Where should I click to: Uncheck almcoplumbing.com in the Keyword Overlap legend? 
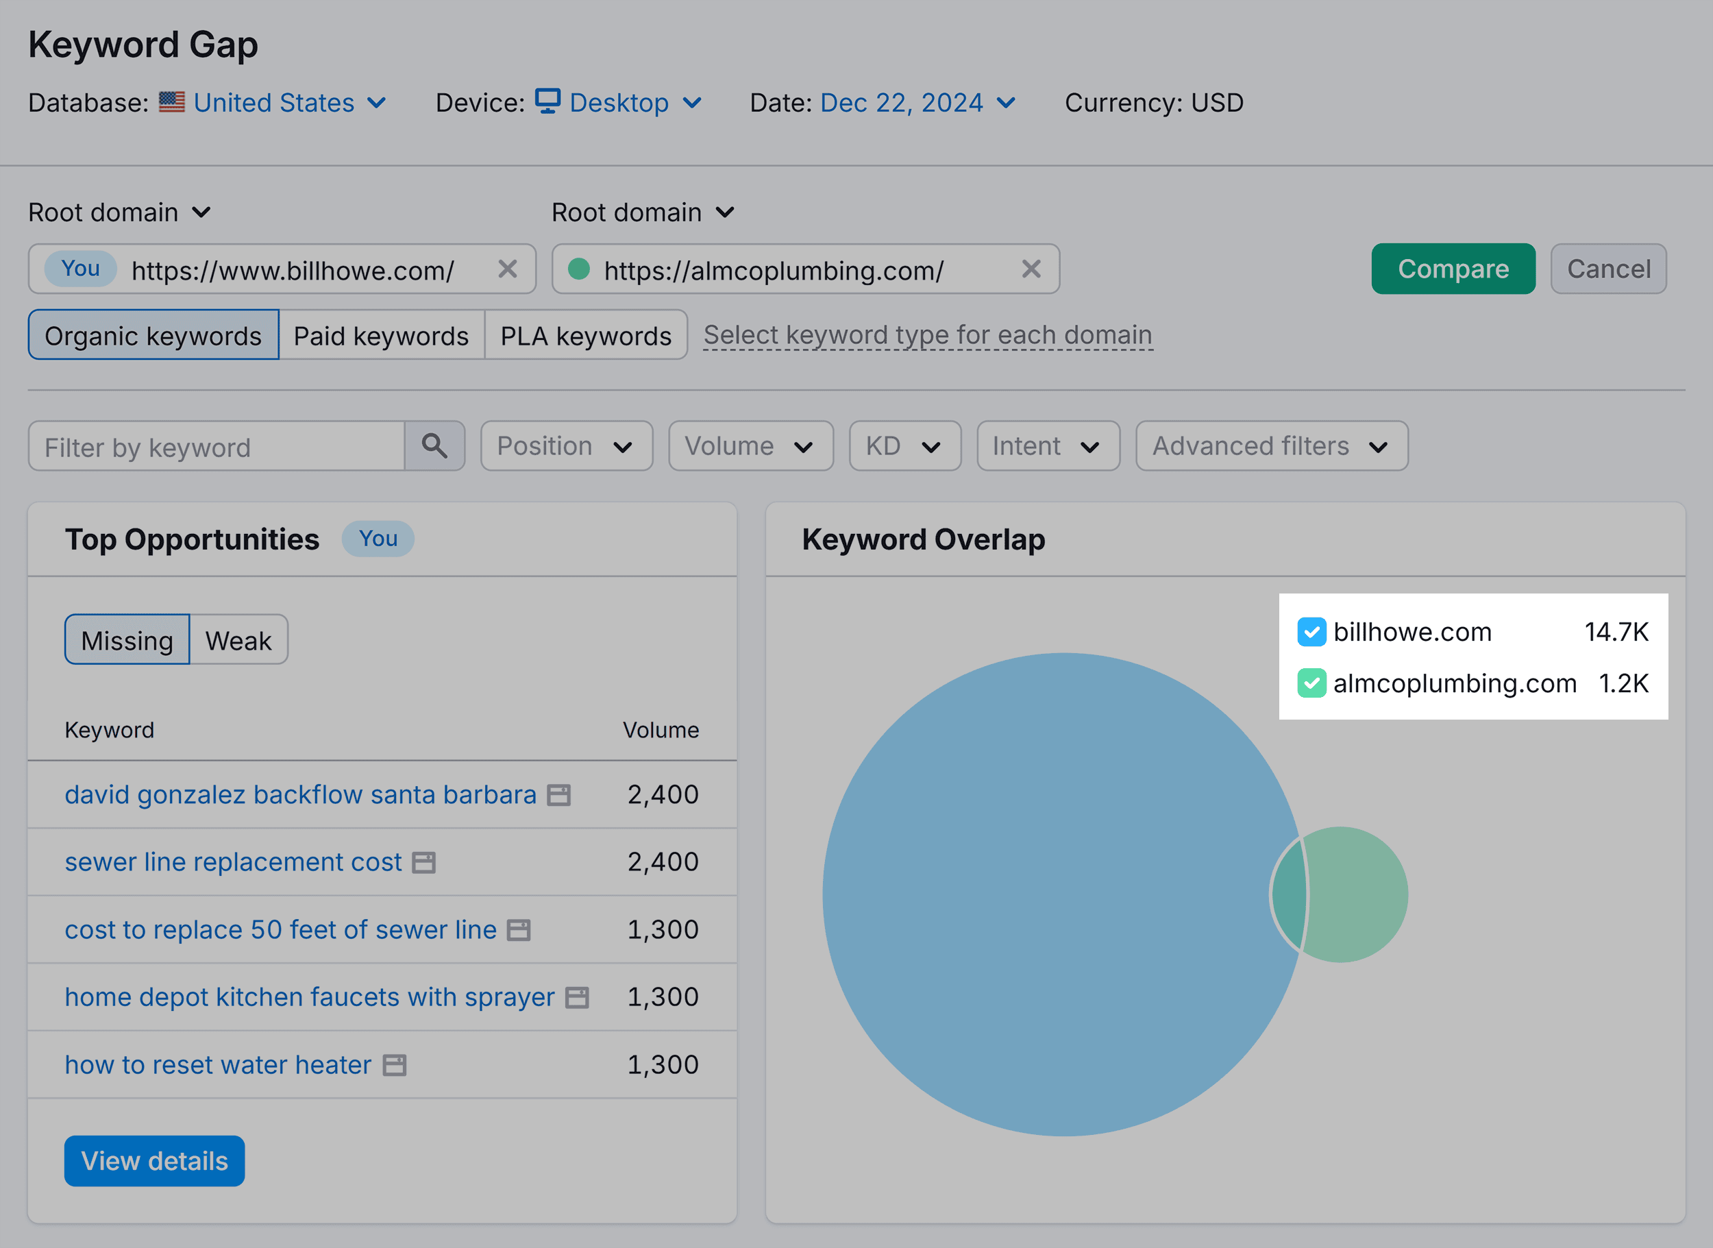1312,684
